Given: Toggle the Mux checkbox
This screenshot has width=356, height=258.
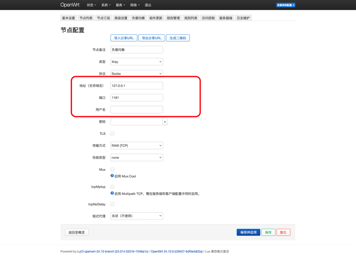Looking at the screenshot, I should point(112,169).
